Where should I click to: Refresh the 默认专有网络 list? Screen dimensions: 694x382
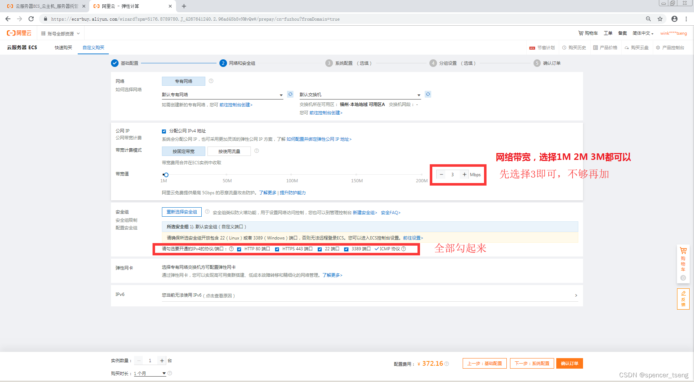click(x=290, y=94)
